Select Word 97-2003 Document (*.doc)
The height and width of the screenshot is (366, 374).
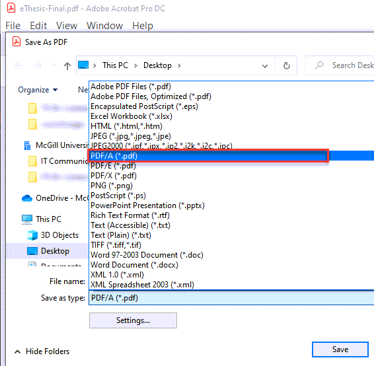(147, 255)
